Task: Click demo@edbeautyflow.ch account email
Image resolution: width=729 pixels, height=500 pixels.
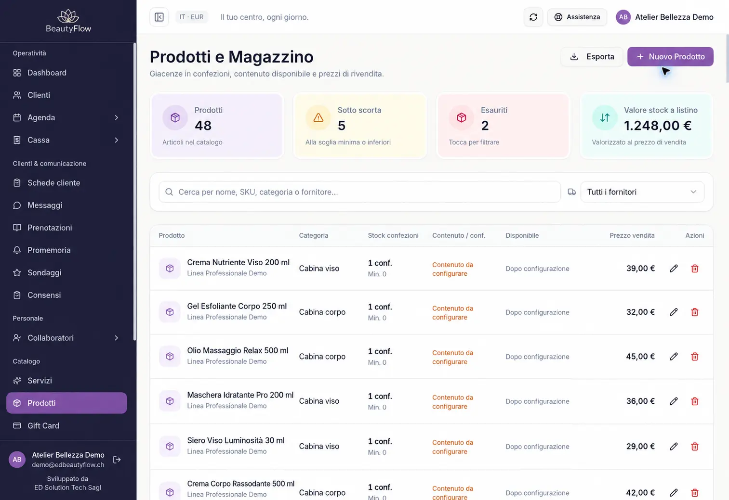Action: [68, 465]
